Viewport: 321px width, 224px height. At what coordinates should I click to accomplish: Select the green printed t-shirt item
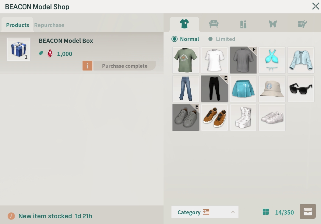click(186, 60)
